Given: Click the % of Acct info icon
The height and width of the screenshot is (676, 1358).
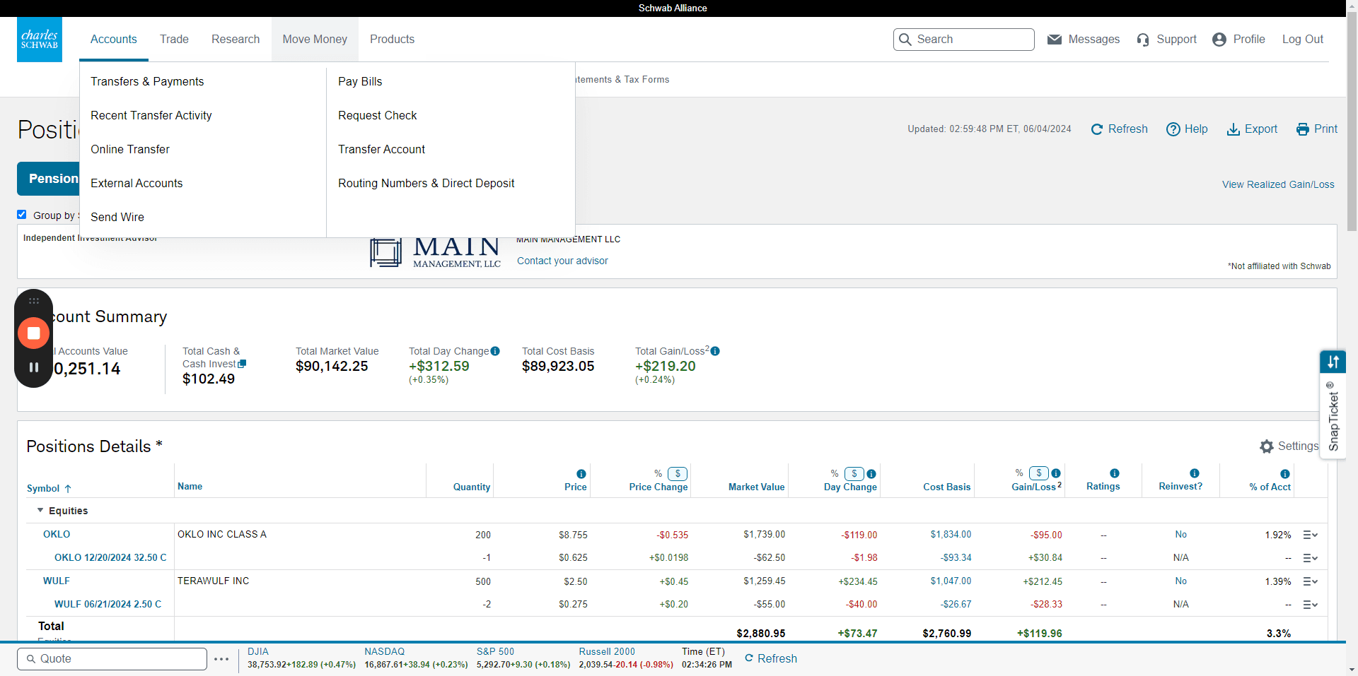Looking at the screenshot, I should click(x=1285, y=474).
